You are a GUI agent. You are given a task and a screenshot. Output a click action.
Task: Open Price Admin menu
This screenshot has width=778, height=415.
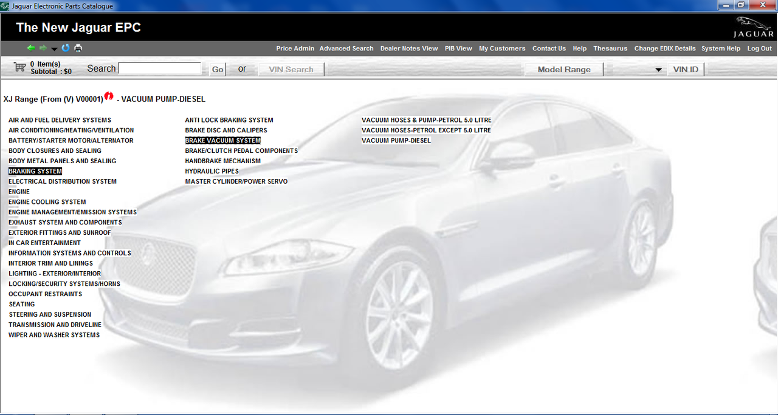[x=295, y=49]
